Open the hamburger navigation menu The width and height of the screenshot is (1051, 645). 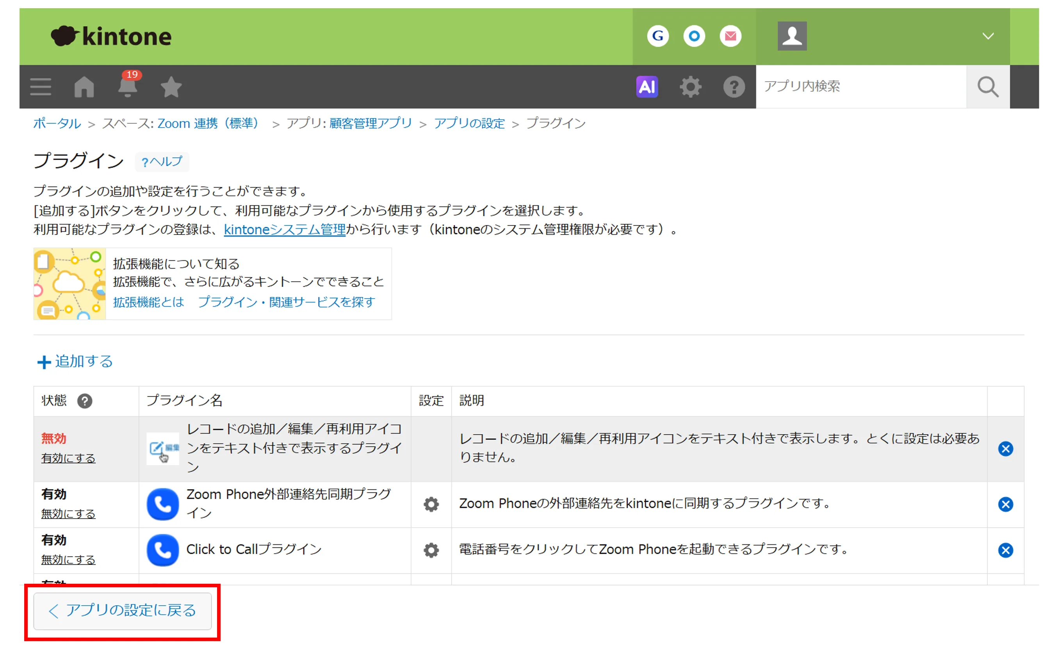(41, 87)
